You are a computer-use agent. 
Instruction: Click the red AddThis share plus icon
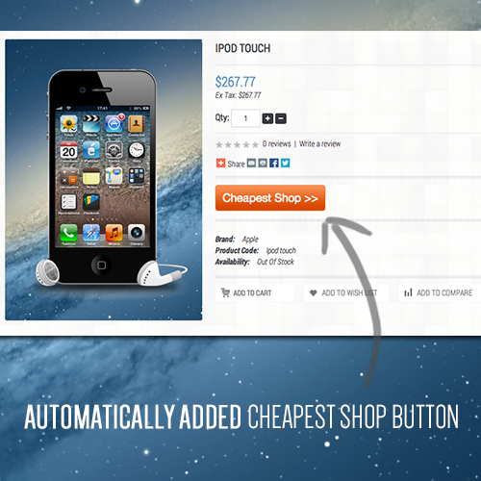(220, 164)
